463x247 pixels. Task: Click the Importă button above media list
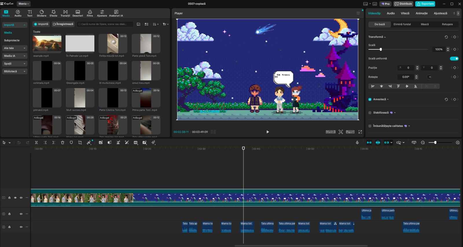(41, 24)
